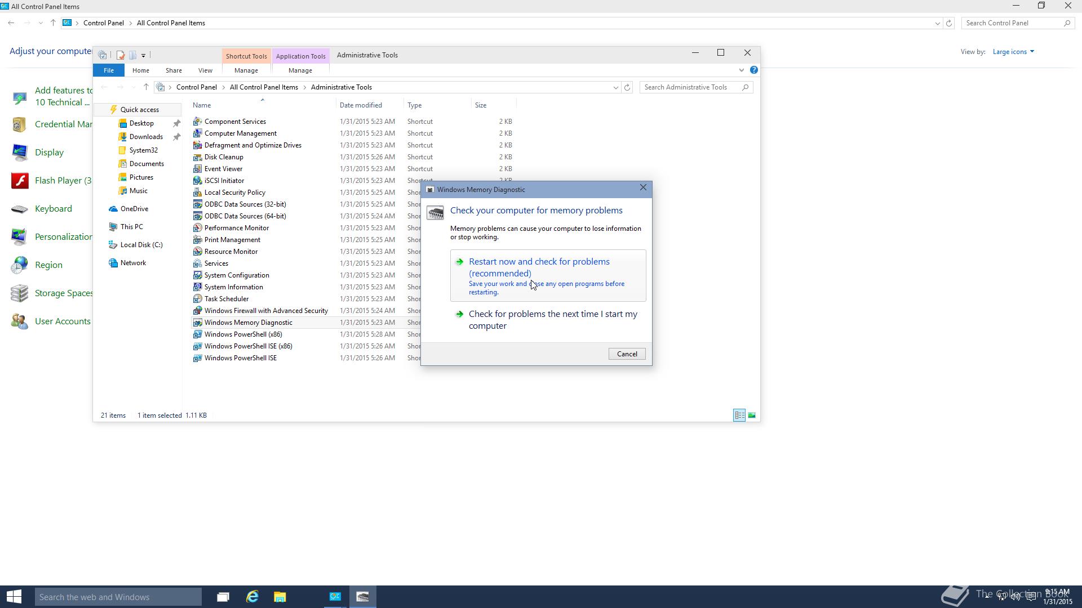This screenshot has width=1082, height=608.
Task: Select Local Disk (C:) in navigation pane
Action: pos(141,245)
